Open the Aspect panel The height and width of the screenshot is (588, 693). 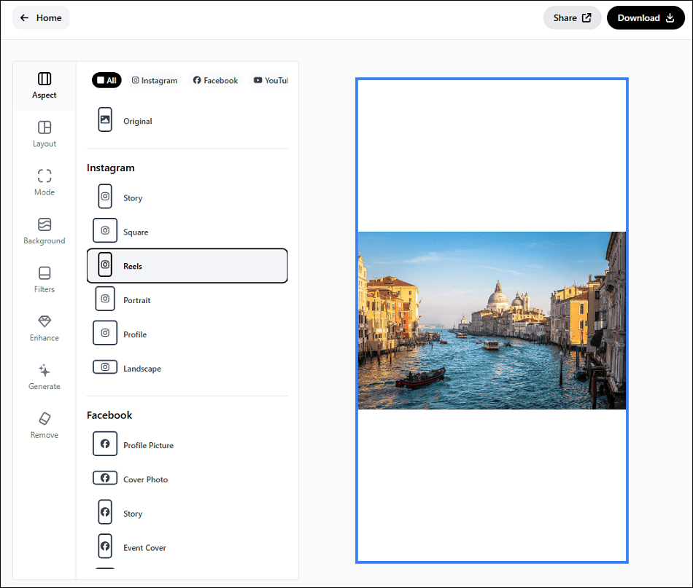click(44, 85)
